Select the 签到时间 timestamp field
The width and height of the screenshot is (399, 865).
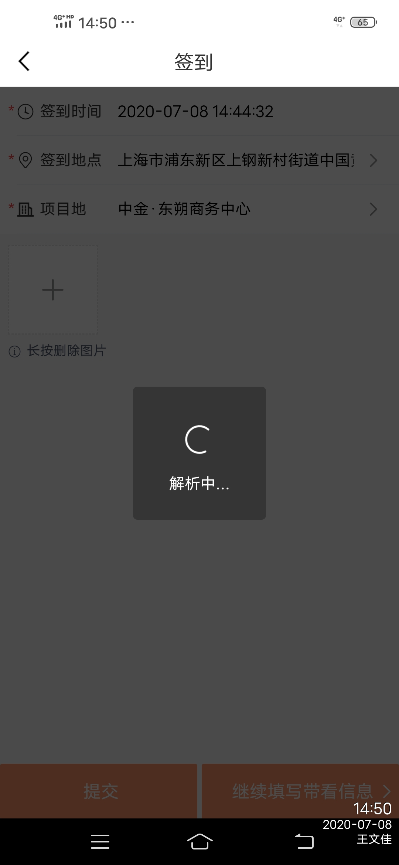pos(196,112)
